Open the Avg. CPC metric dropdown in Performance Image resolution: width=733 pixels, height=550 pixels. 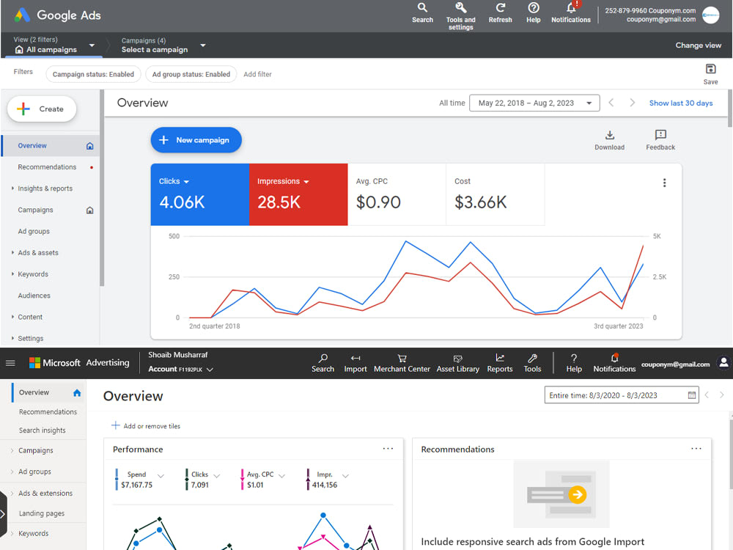[281, 476]
